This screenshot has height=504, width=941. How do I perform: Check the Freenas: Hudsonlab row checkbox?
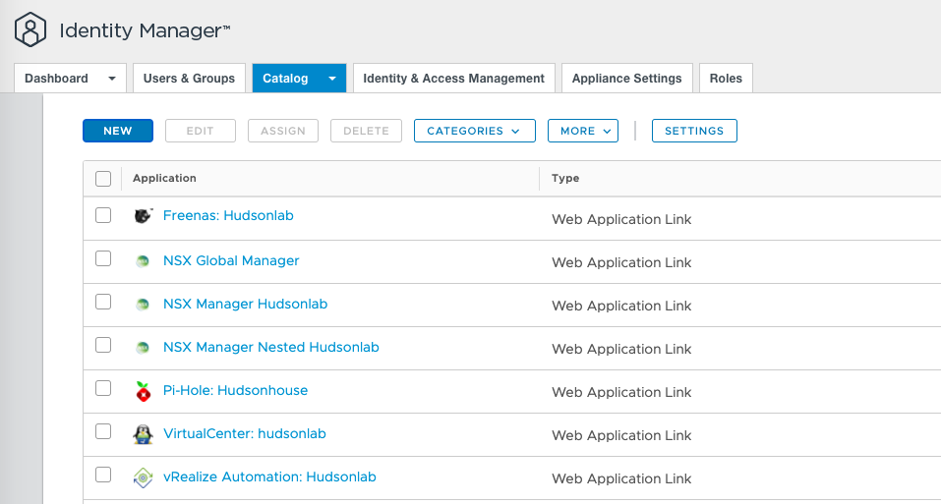click(x=103, y=215)
